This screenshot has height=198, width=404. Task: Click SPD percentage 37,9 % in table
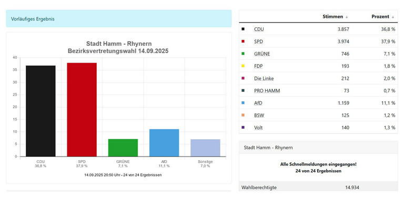coord(388,41)
